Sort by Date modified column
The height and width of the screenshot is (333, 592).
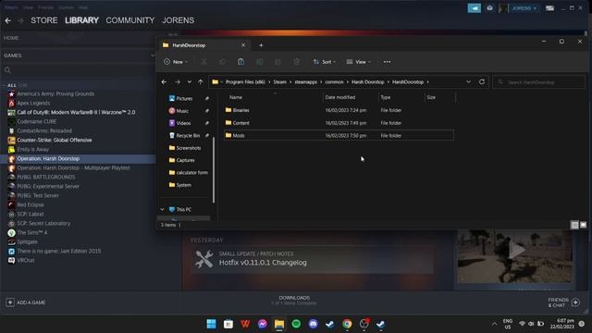point(339,97)
